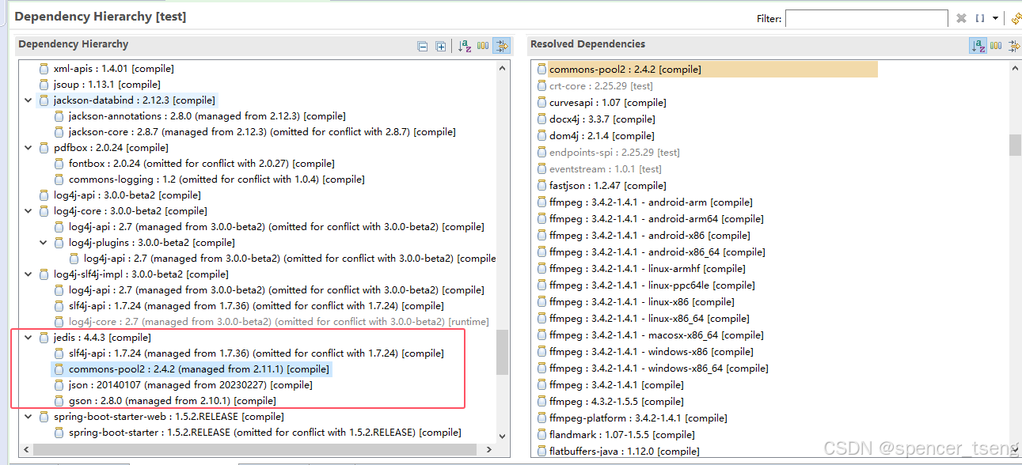
Task: Collapse the spring-boot-starter-web node
Action: (29, 417)
